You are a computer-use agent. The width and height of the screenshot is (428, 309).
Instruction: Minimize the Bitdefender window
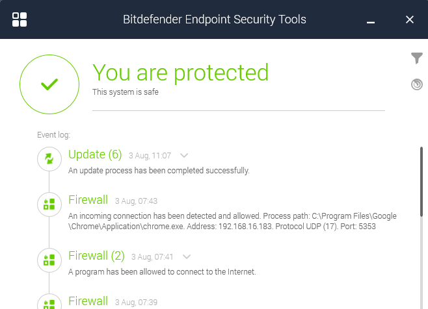pos(371,20)
